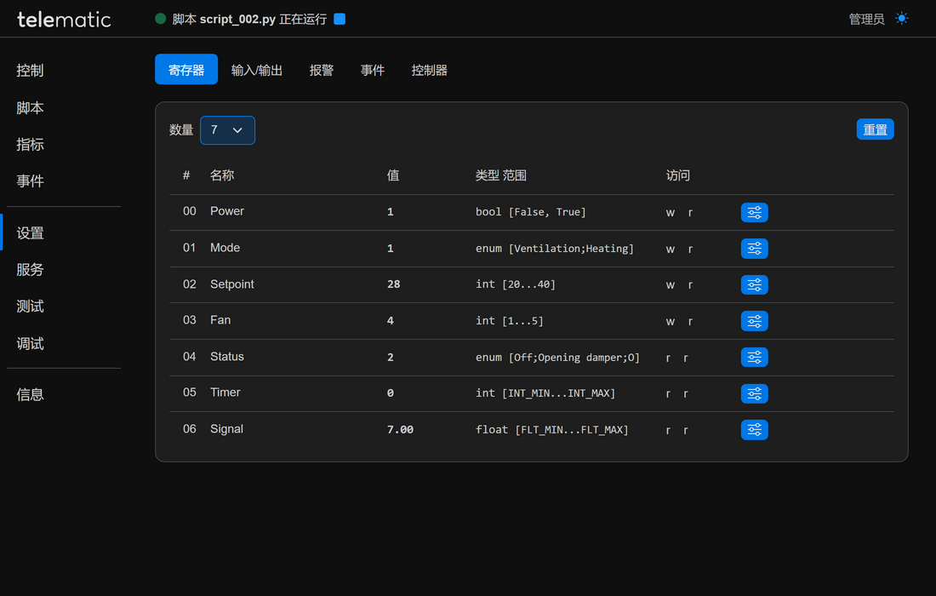This screenshot has width=936, height=596.
Task: Stop the running script with the blue square
Action: click(340, 19)
